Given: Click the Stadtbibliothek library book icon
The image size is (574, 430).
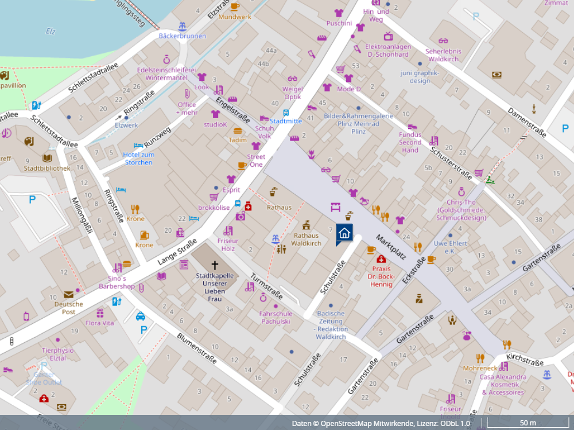Looking at the screenshot, I should [x=47, y=158].
